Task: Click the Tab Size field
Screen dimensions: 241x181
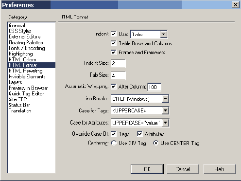Action: click(x=118, y=75)
